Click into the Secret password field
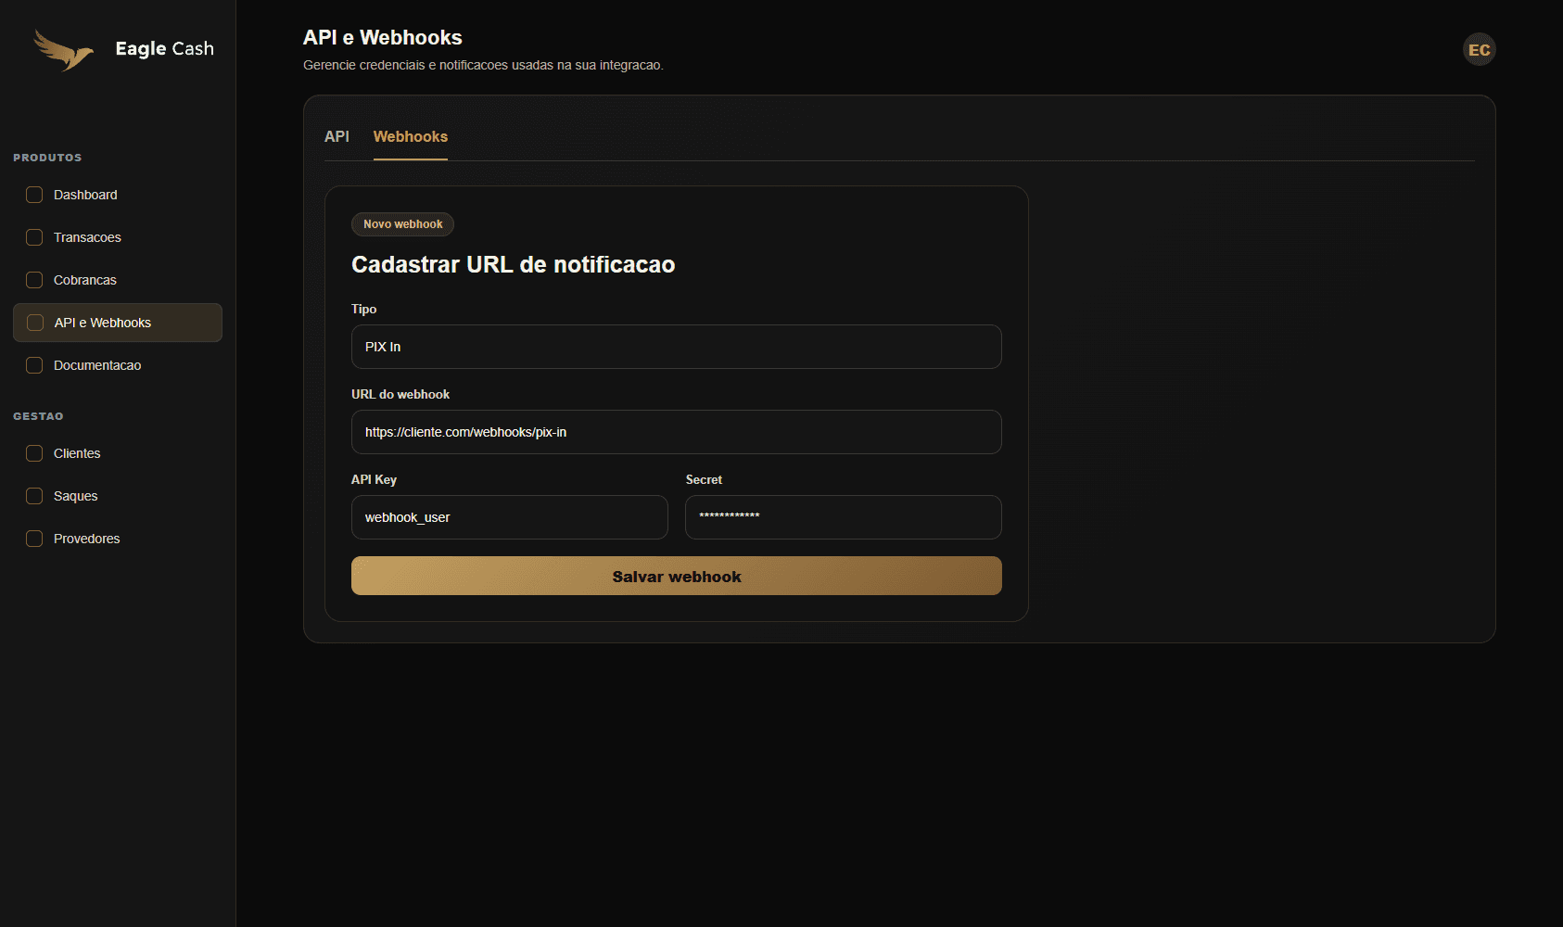This screenshot has height=927, width=1563. [x=844, y=517]
